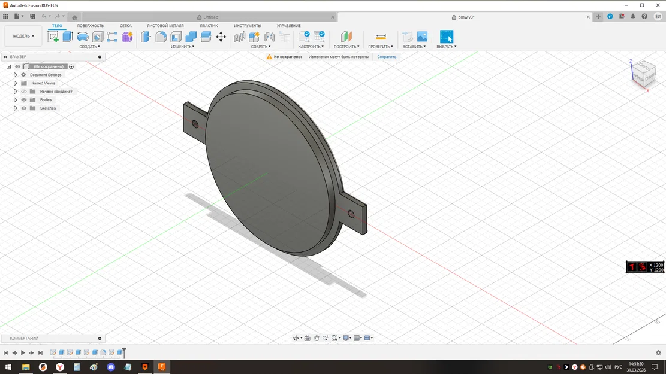Open Fusion 360 from the Windows taskbar

tap(162, 367)
